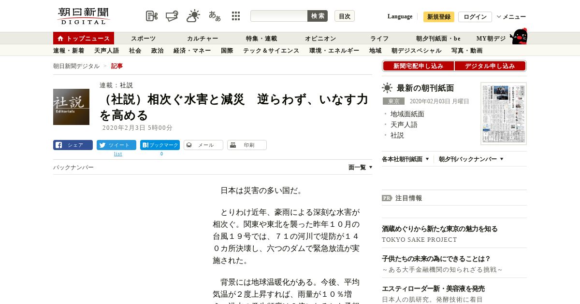Click 新聞宅配申し込み button
Viewport: 580px width, 304px height.
pos(418,66)
